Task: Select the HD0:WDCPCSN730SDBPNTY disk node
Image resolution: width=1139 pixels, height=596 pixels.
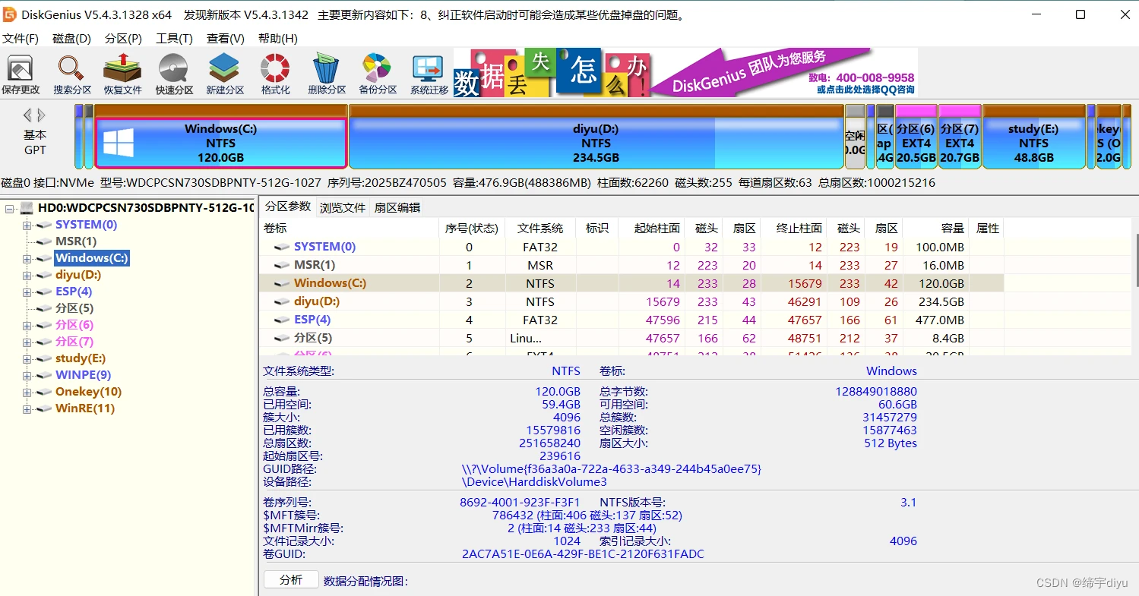Action: (146, 208)
